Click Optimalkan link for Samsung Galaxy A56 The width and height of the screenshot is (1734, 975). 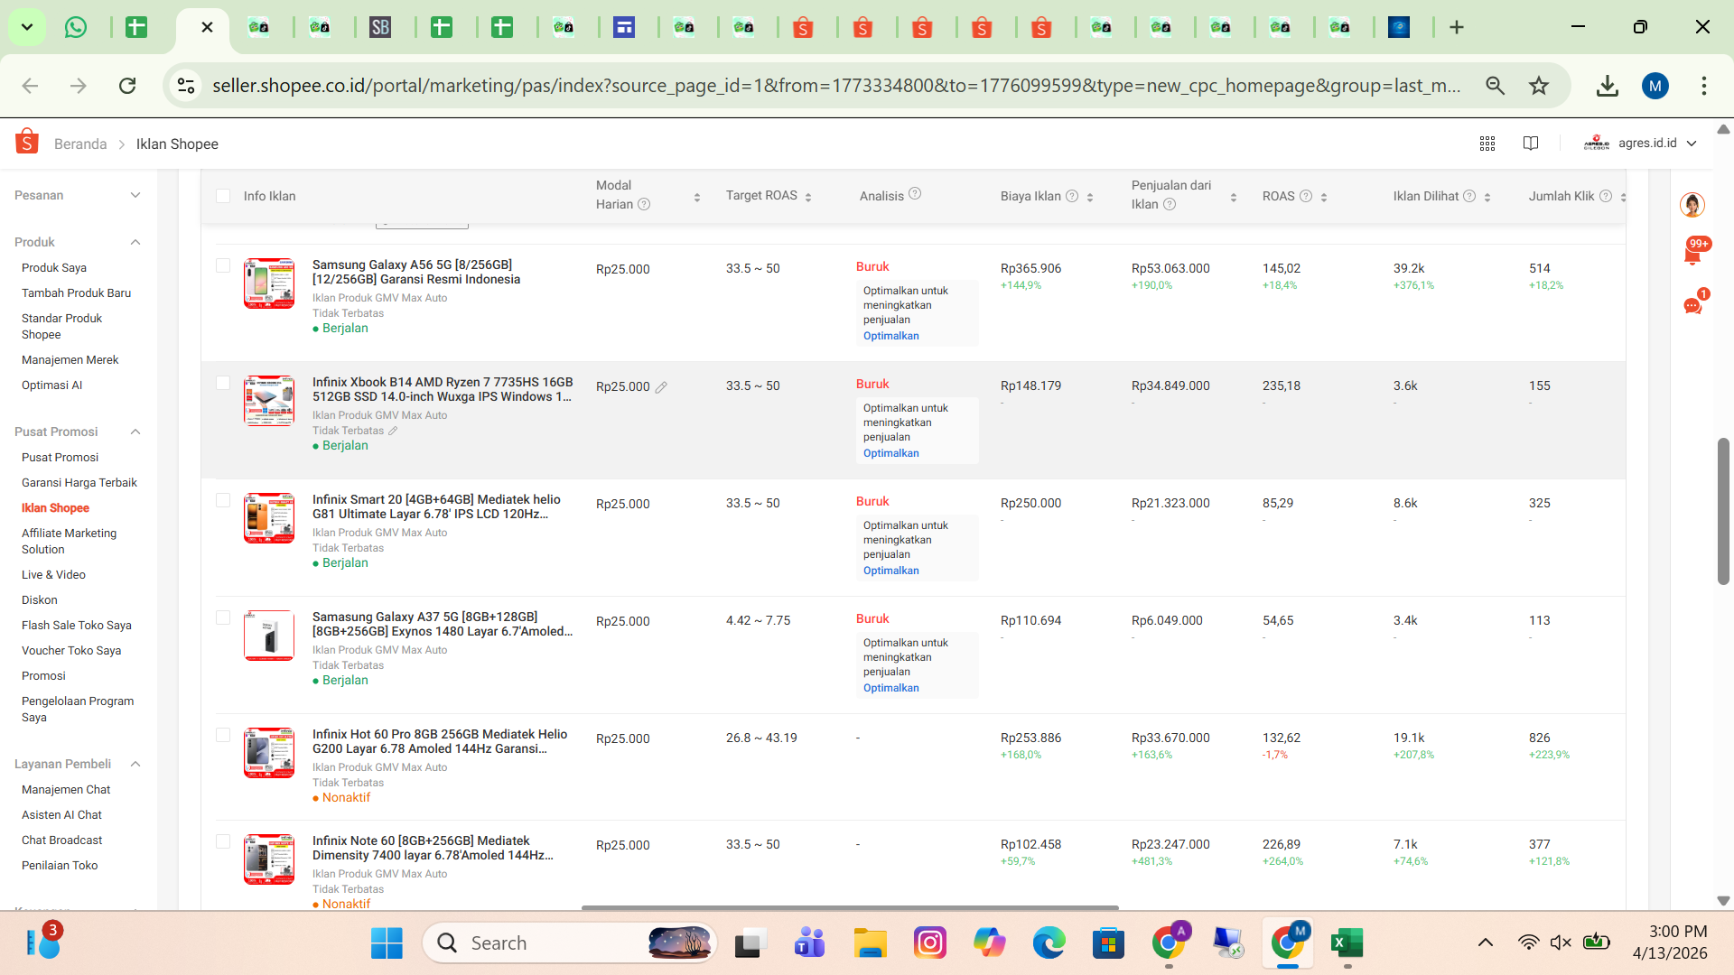tap(891, 336)
